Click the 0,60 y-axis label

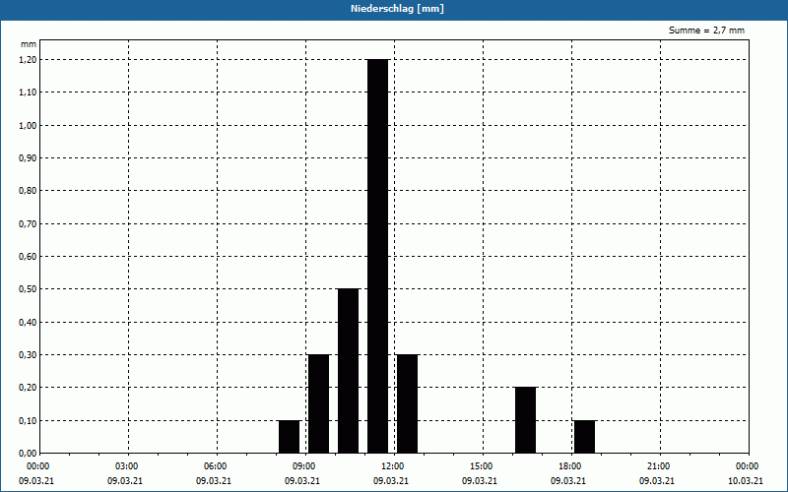pos(28,257)
